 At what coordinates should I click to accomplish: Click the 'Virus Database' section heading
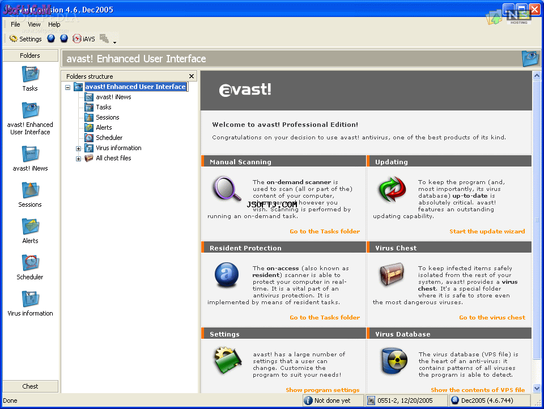[x=403, y=334]
